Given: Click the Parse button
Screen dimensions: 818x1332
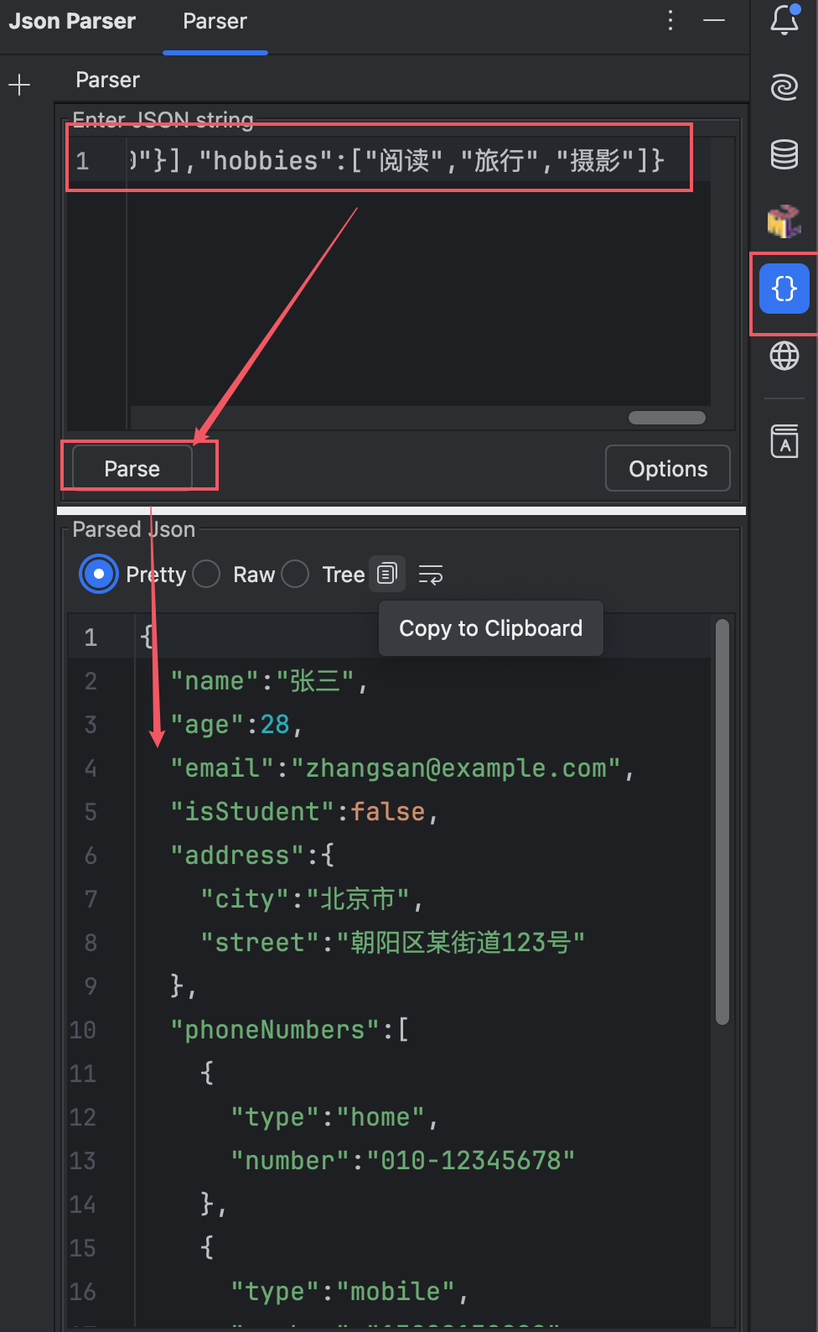Looking at the screenshot, I should point(132,468).
